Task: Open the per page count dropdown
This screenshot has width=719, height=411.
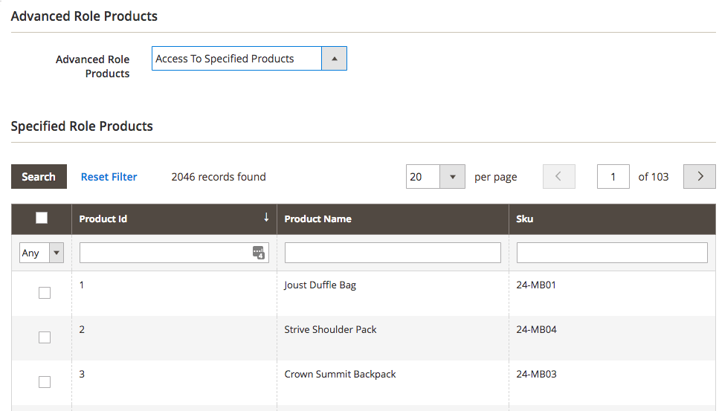Action: click(x=435, y=177)
